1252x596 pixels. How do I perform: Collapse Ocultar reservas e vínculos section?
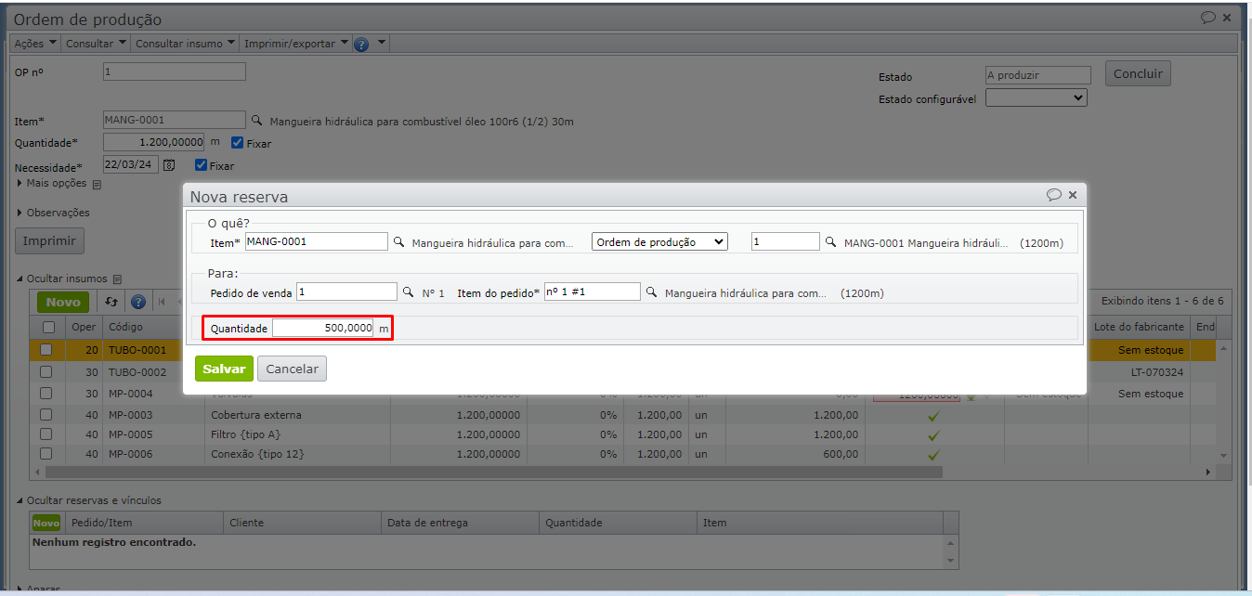click(89, 500)
